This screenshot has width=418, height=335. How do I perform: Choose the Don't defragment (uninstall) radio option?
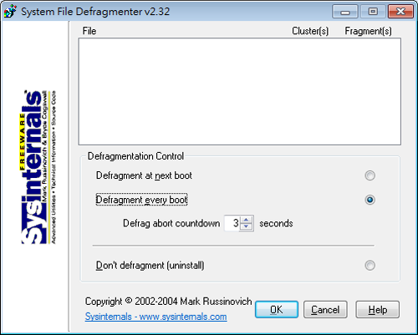coord(370,265)
